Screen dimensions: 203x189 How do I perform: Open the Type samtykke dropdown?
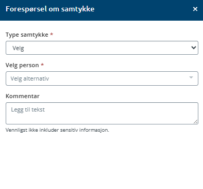(102, 48)
